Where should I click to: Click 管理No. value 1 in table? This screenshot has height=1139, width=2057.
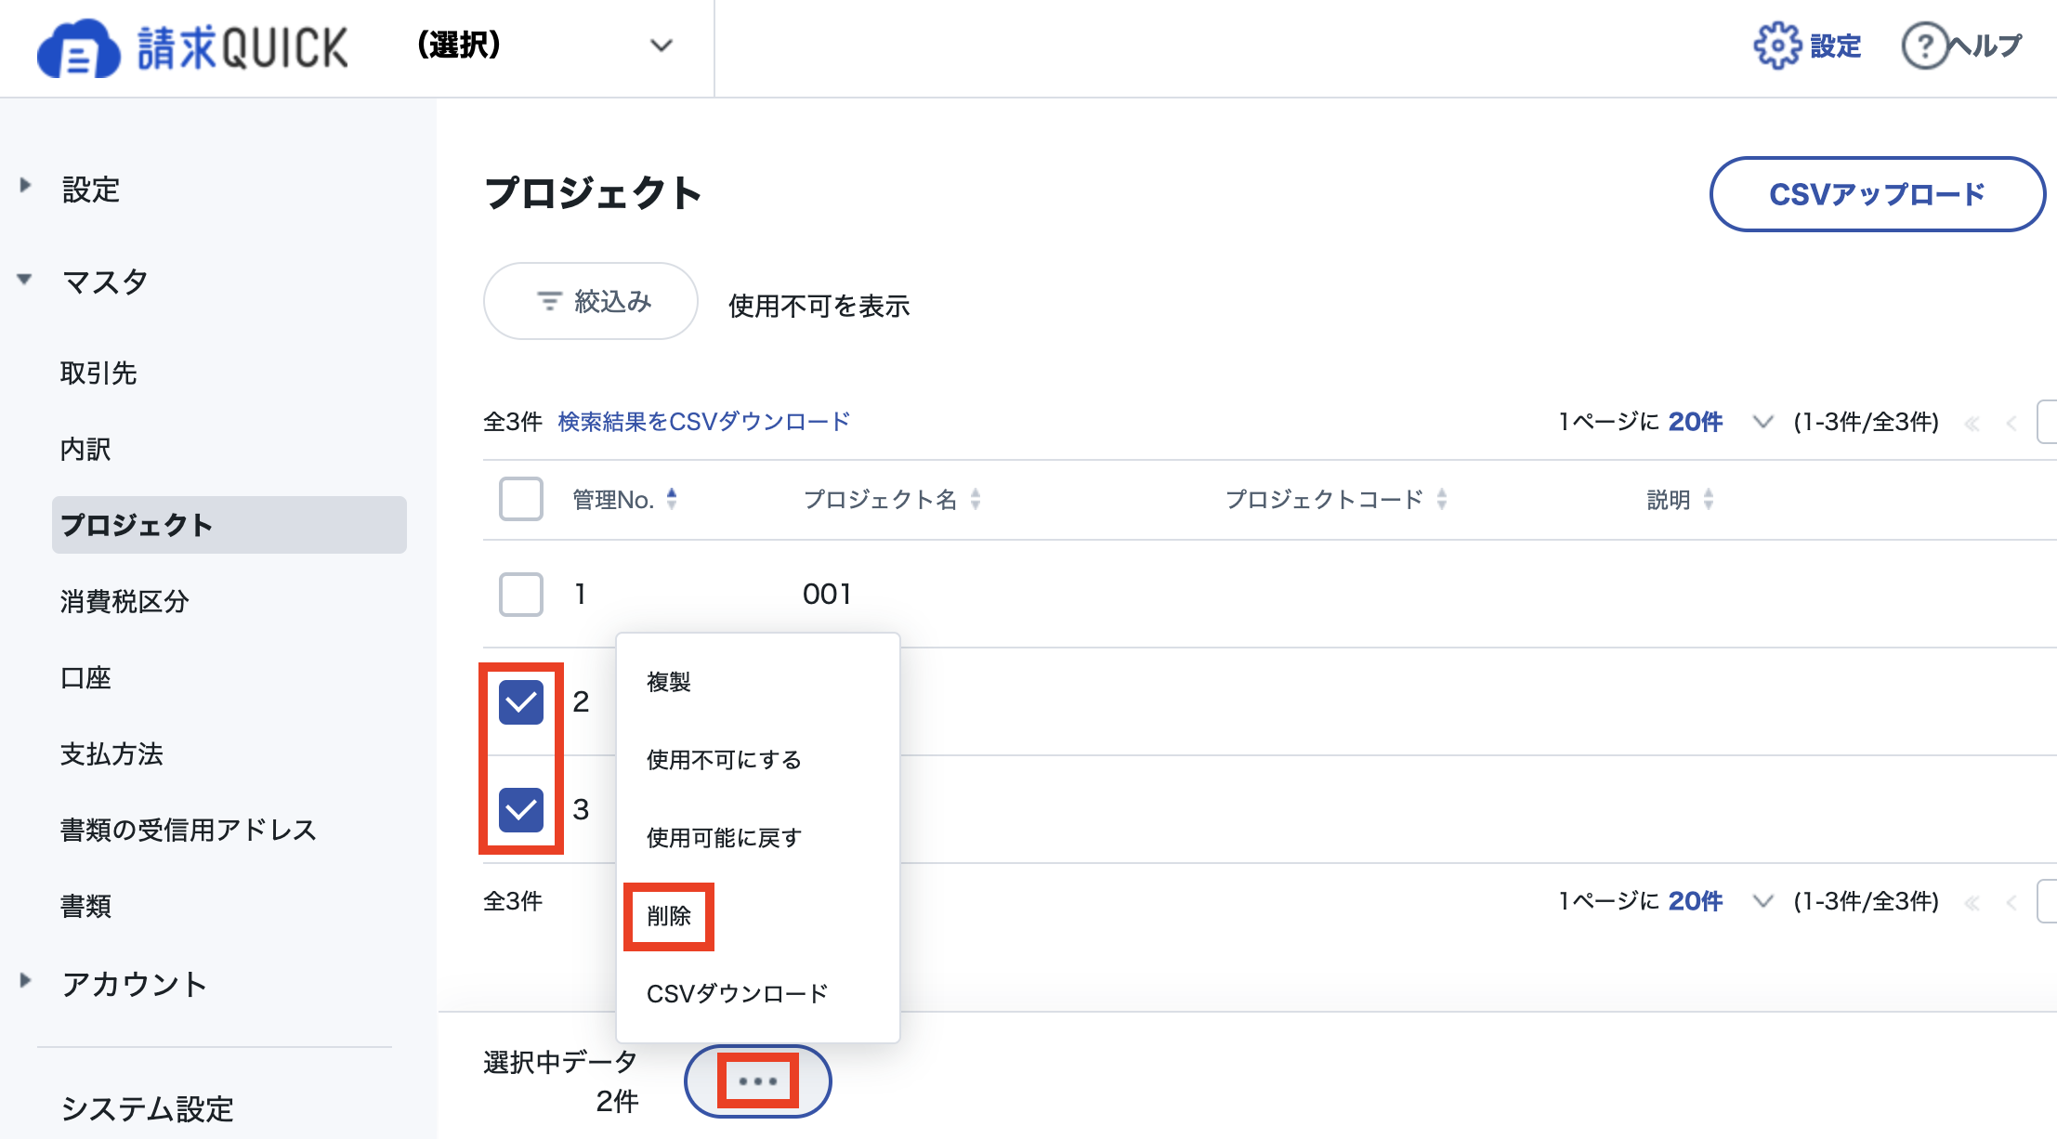(x=581, y=595)
